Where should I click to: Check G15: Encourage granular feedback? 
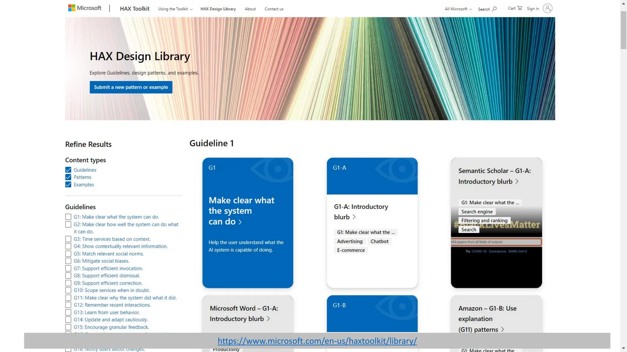click(x=68, y=327)
